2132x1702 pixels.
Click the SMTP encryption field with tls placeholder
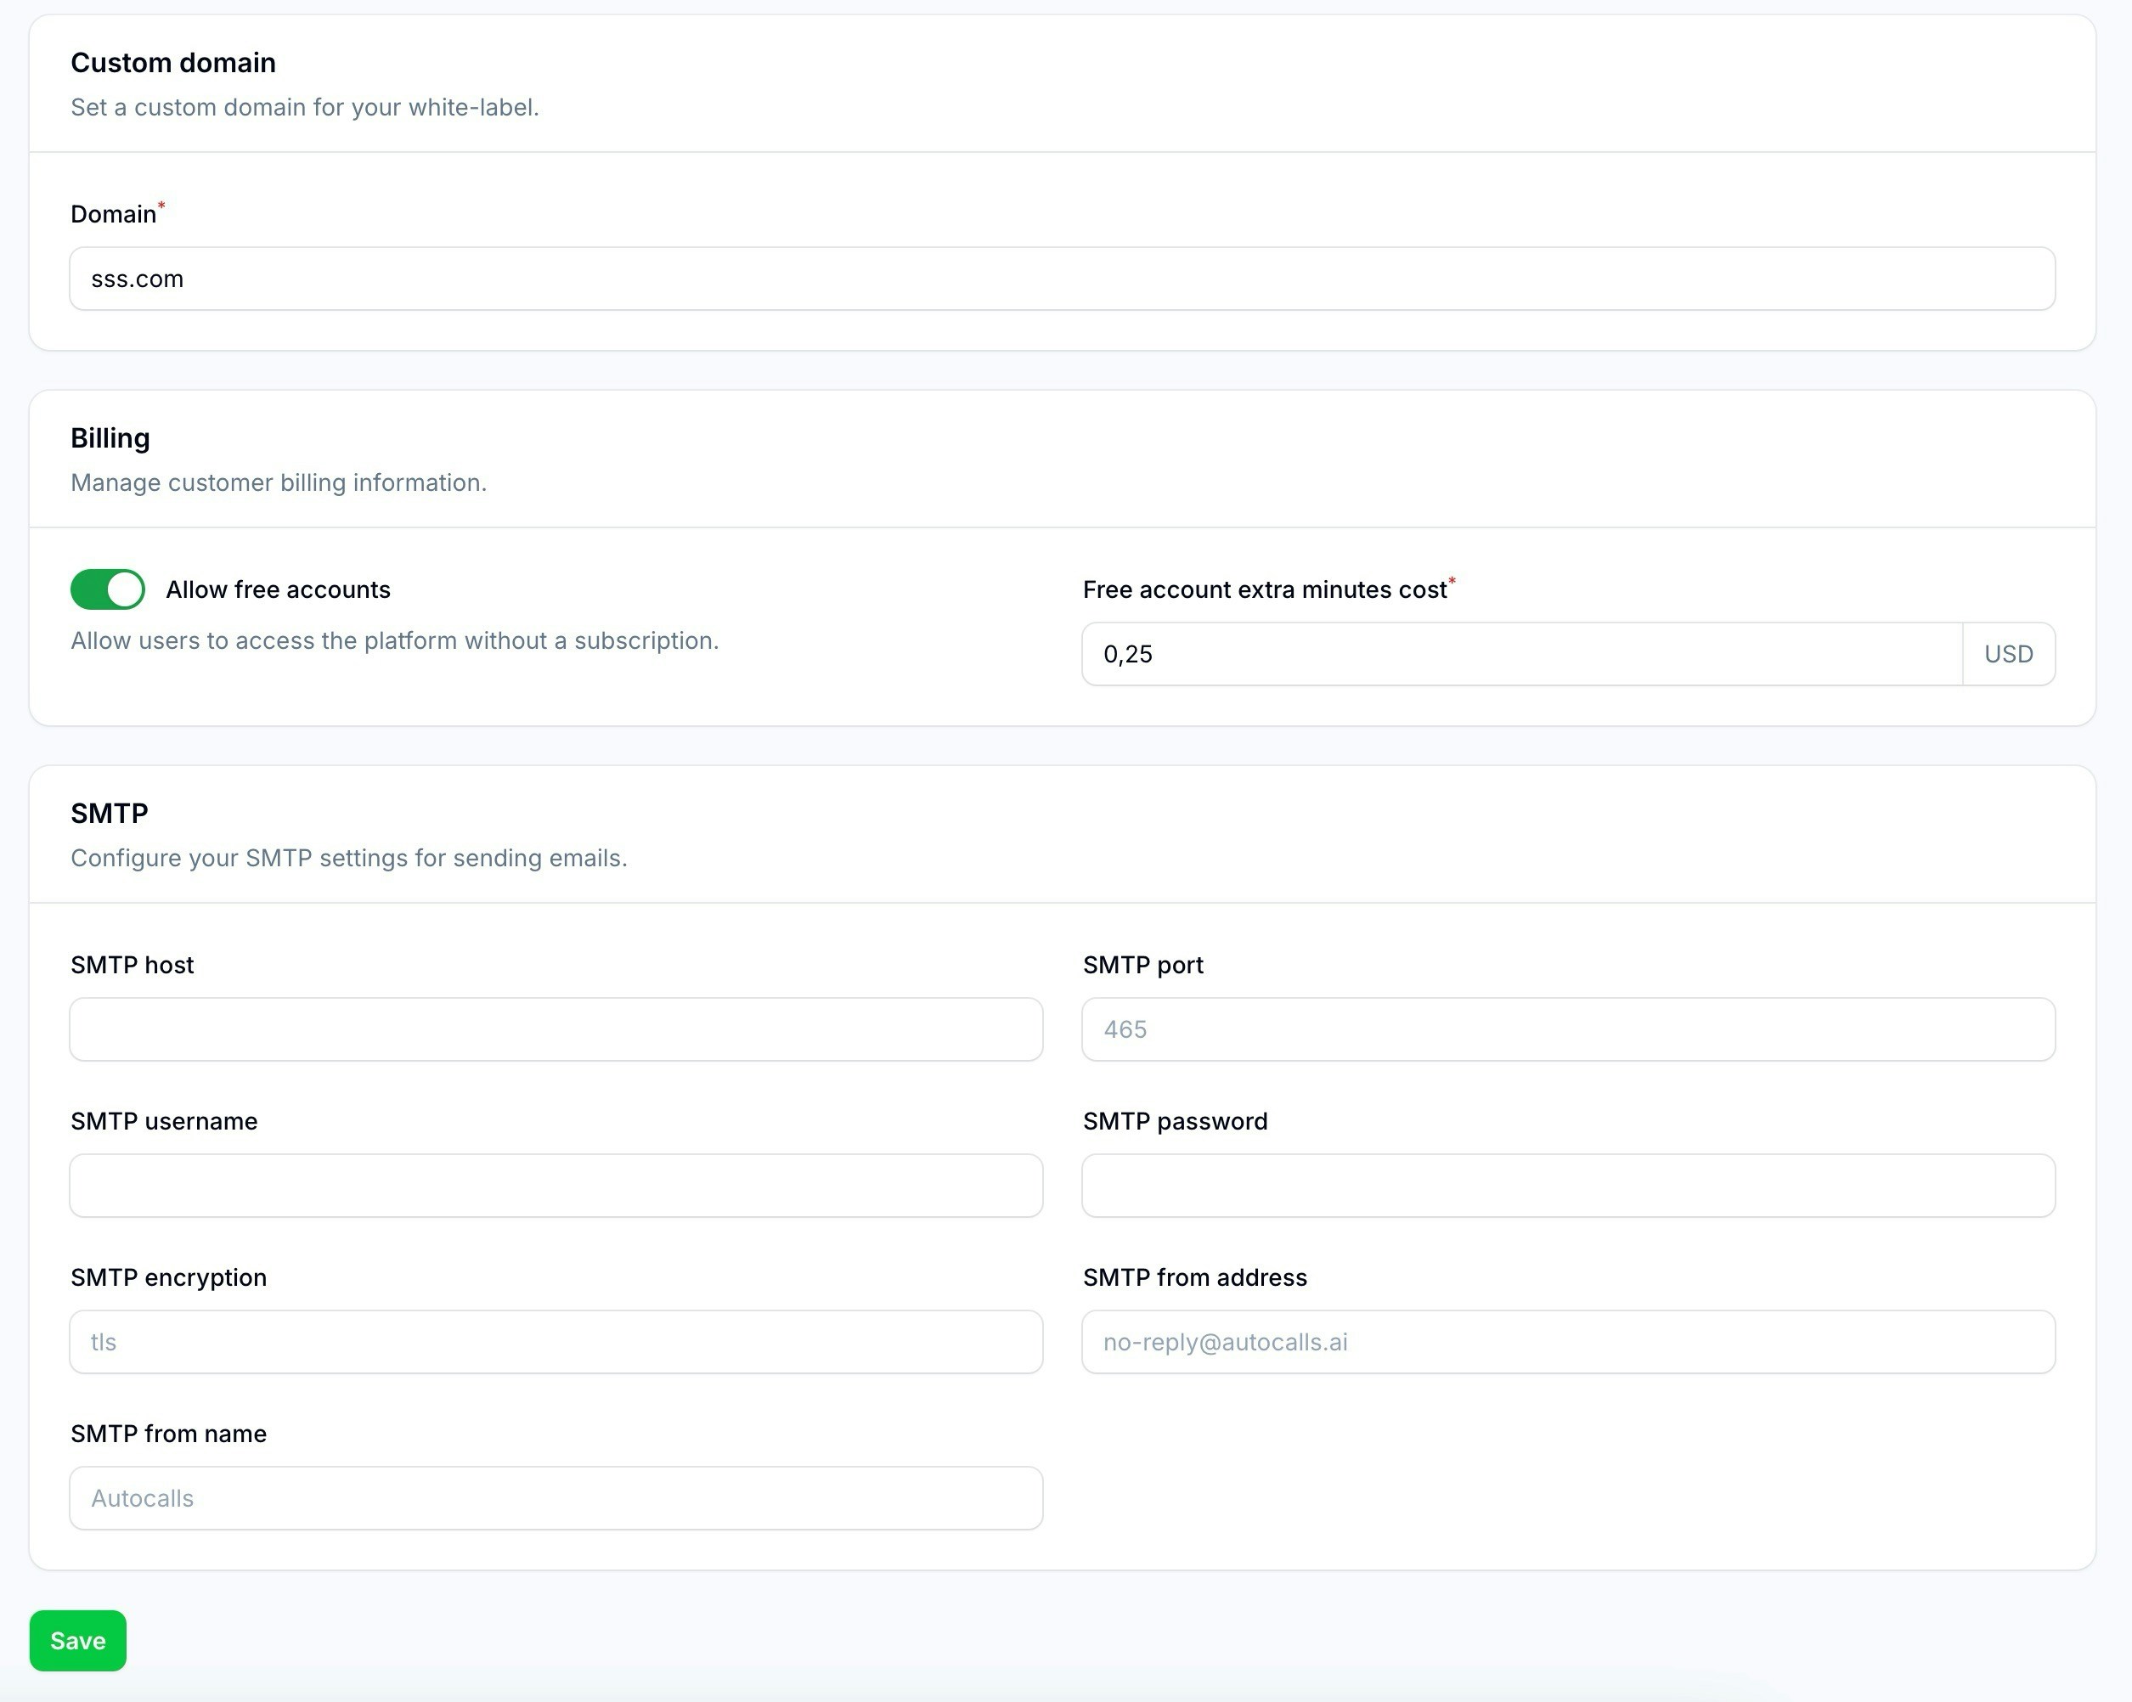[555, 1341]
